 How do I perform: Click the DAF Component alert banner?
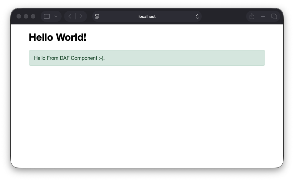click(x=147, y=58)
